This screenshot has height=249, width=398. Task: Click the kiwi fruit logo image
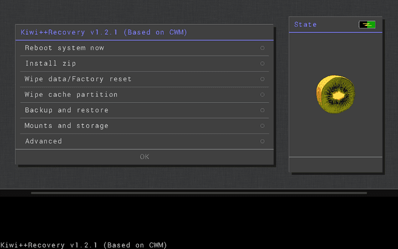point(335,94)
